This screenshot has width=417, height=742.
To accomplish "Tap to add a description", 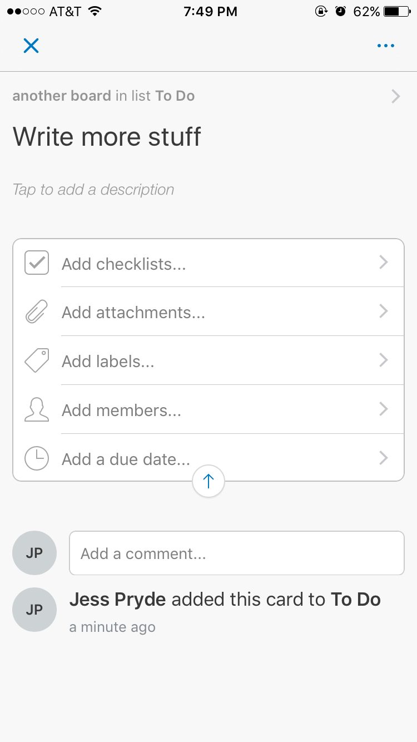I will click(93, 190).
